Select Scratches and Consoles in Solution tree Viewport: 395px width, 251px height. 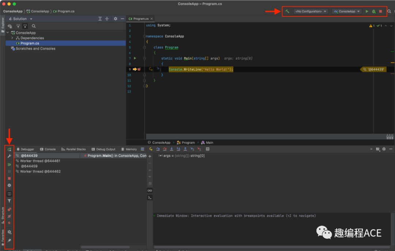coord(35,49)
